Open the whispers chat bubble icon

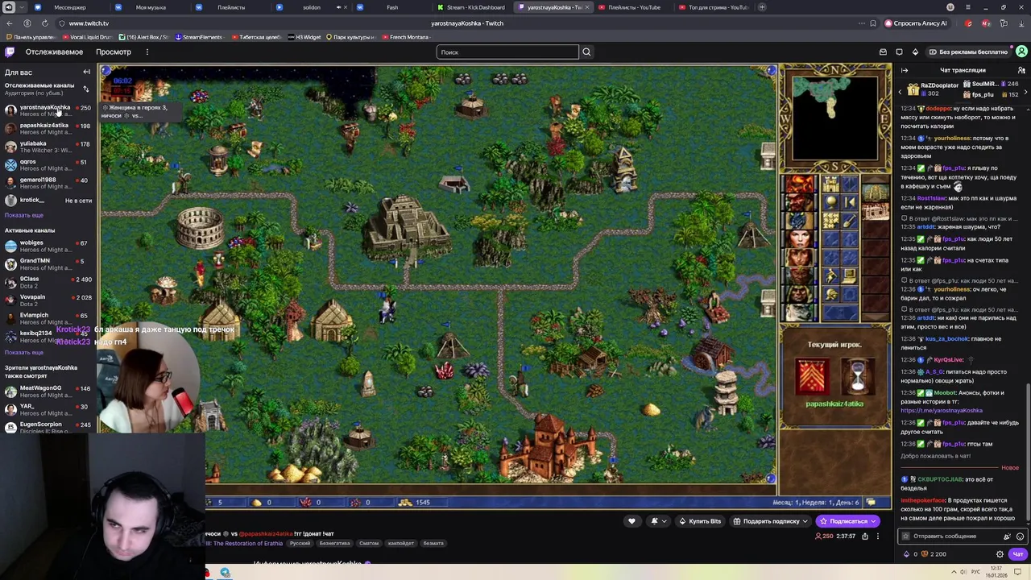point(899,52)
